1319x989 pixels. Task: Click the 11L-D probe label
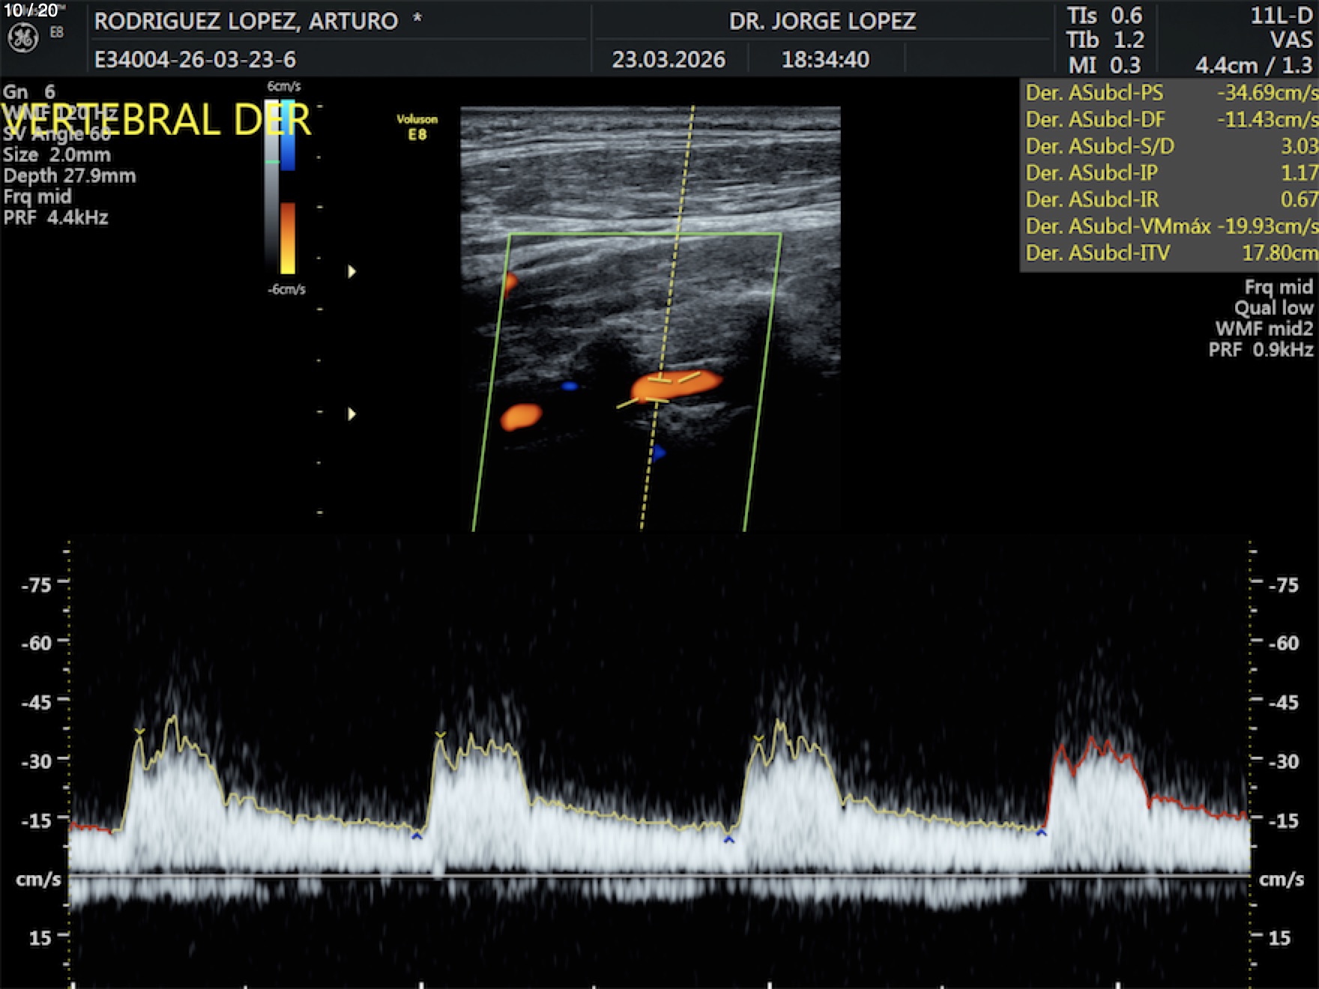[x=1281, y=16]
